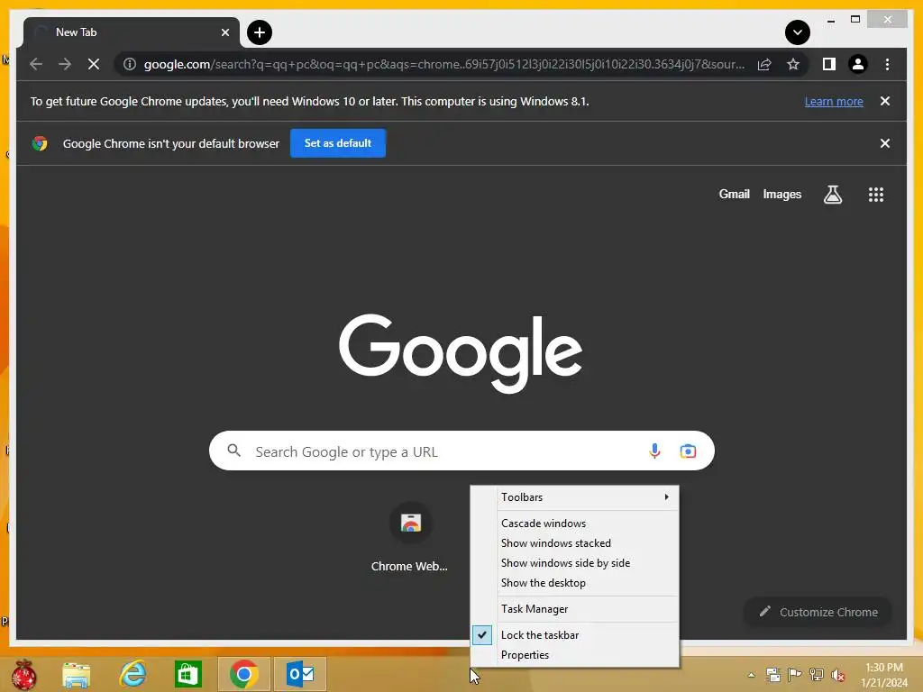Dismiss the Windows update notice bar

(885, 101)
